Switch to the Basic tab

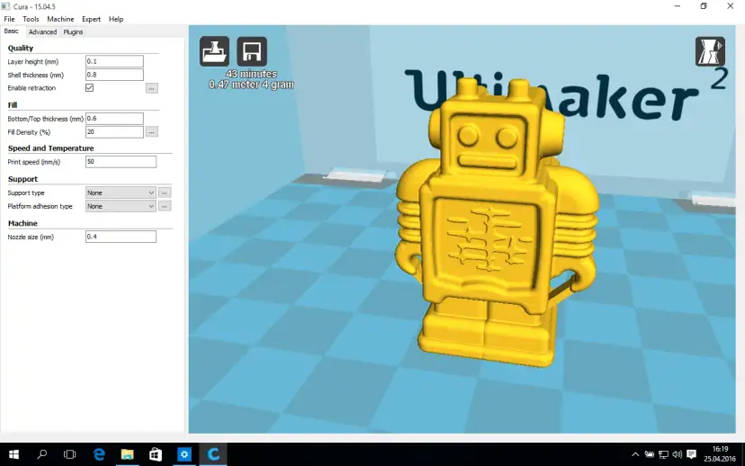pos(12,31)
